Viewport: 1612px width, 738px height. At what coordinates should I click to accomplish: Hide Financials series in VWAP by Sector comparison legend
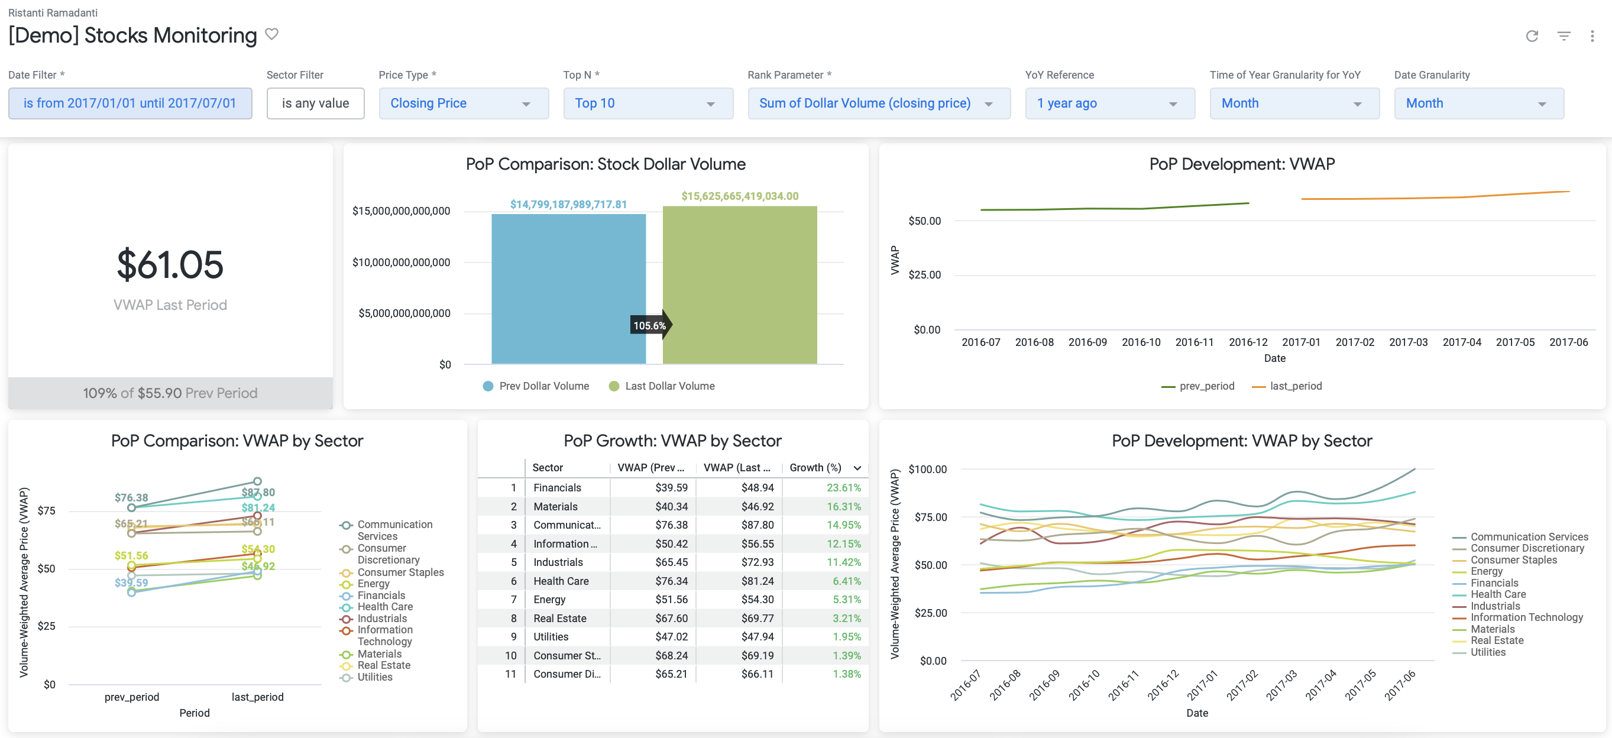[x=380, y=595]
